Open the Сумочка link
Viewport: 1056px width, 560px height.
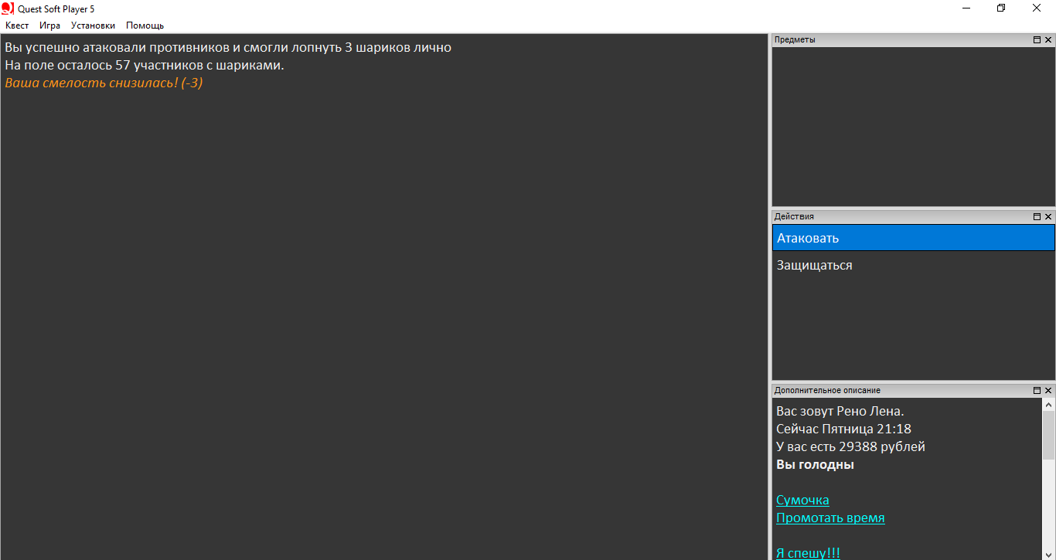point(802,500)
